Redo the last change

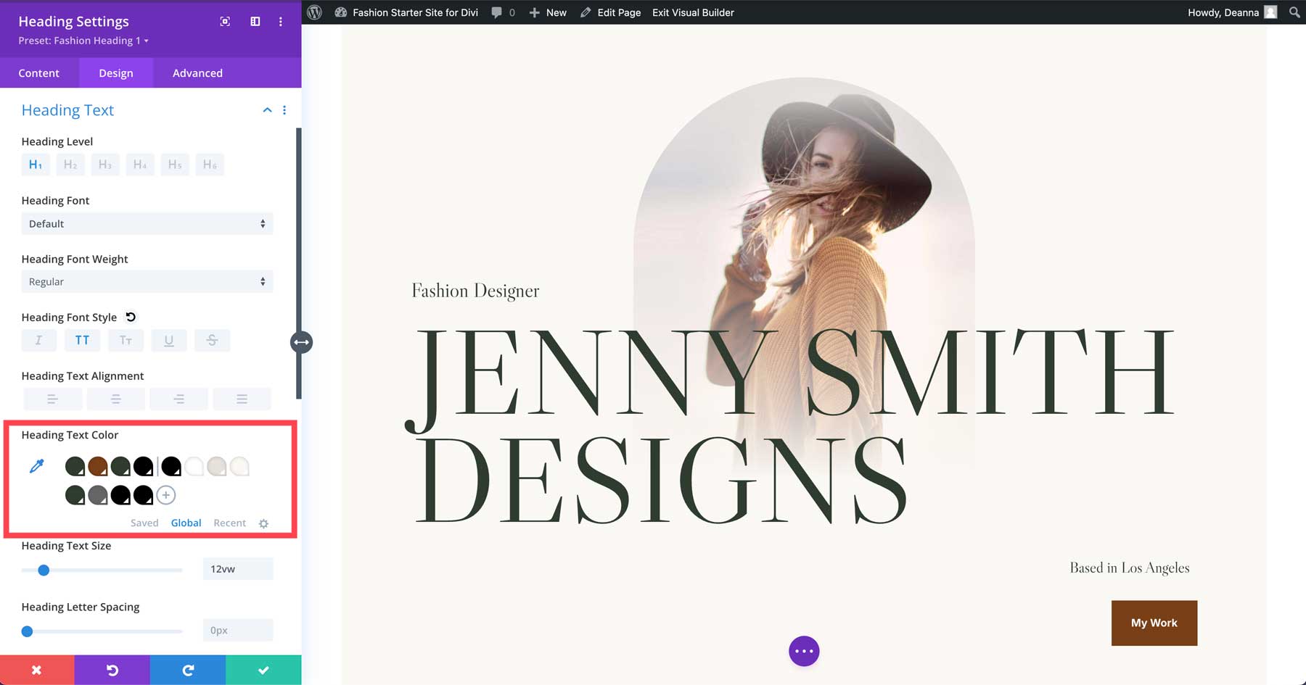[x=188, y=670]
